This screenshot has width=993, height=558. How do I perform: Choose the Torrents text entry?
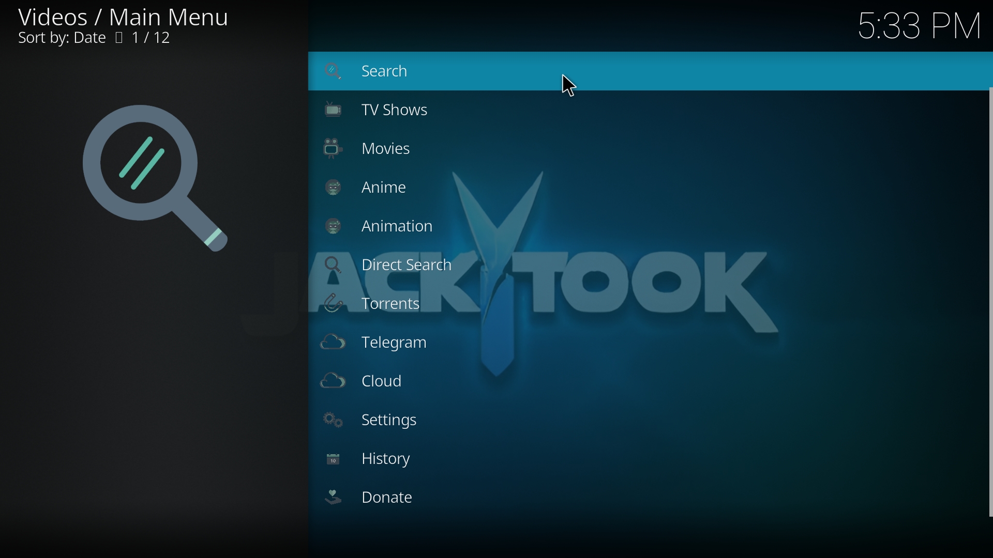391,305
